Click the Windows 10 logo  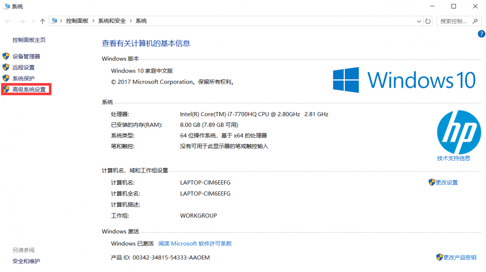[404, 80]
